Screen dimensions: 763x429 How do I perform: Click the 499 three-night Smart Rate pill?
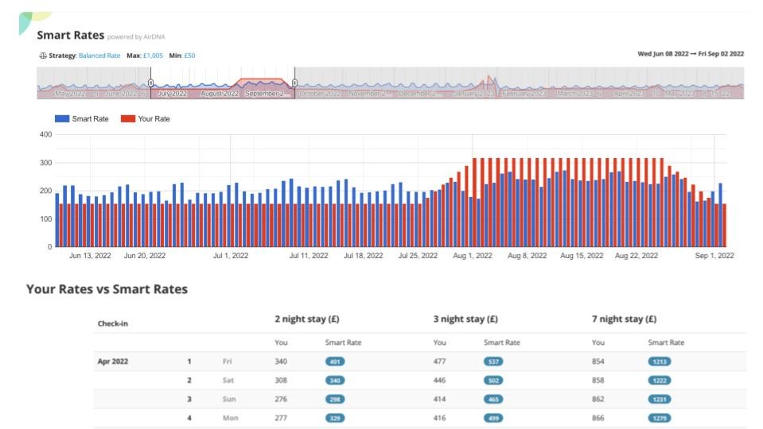pyautogui.click(x=493, y=418)
